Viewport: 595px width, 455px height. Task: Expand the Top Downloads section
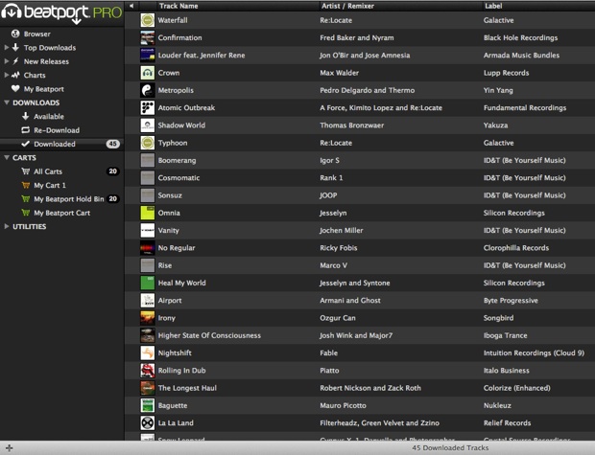click(x=6, y=47)
